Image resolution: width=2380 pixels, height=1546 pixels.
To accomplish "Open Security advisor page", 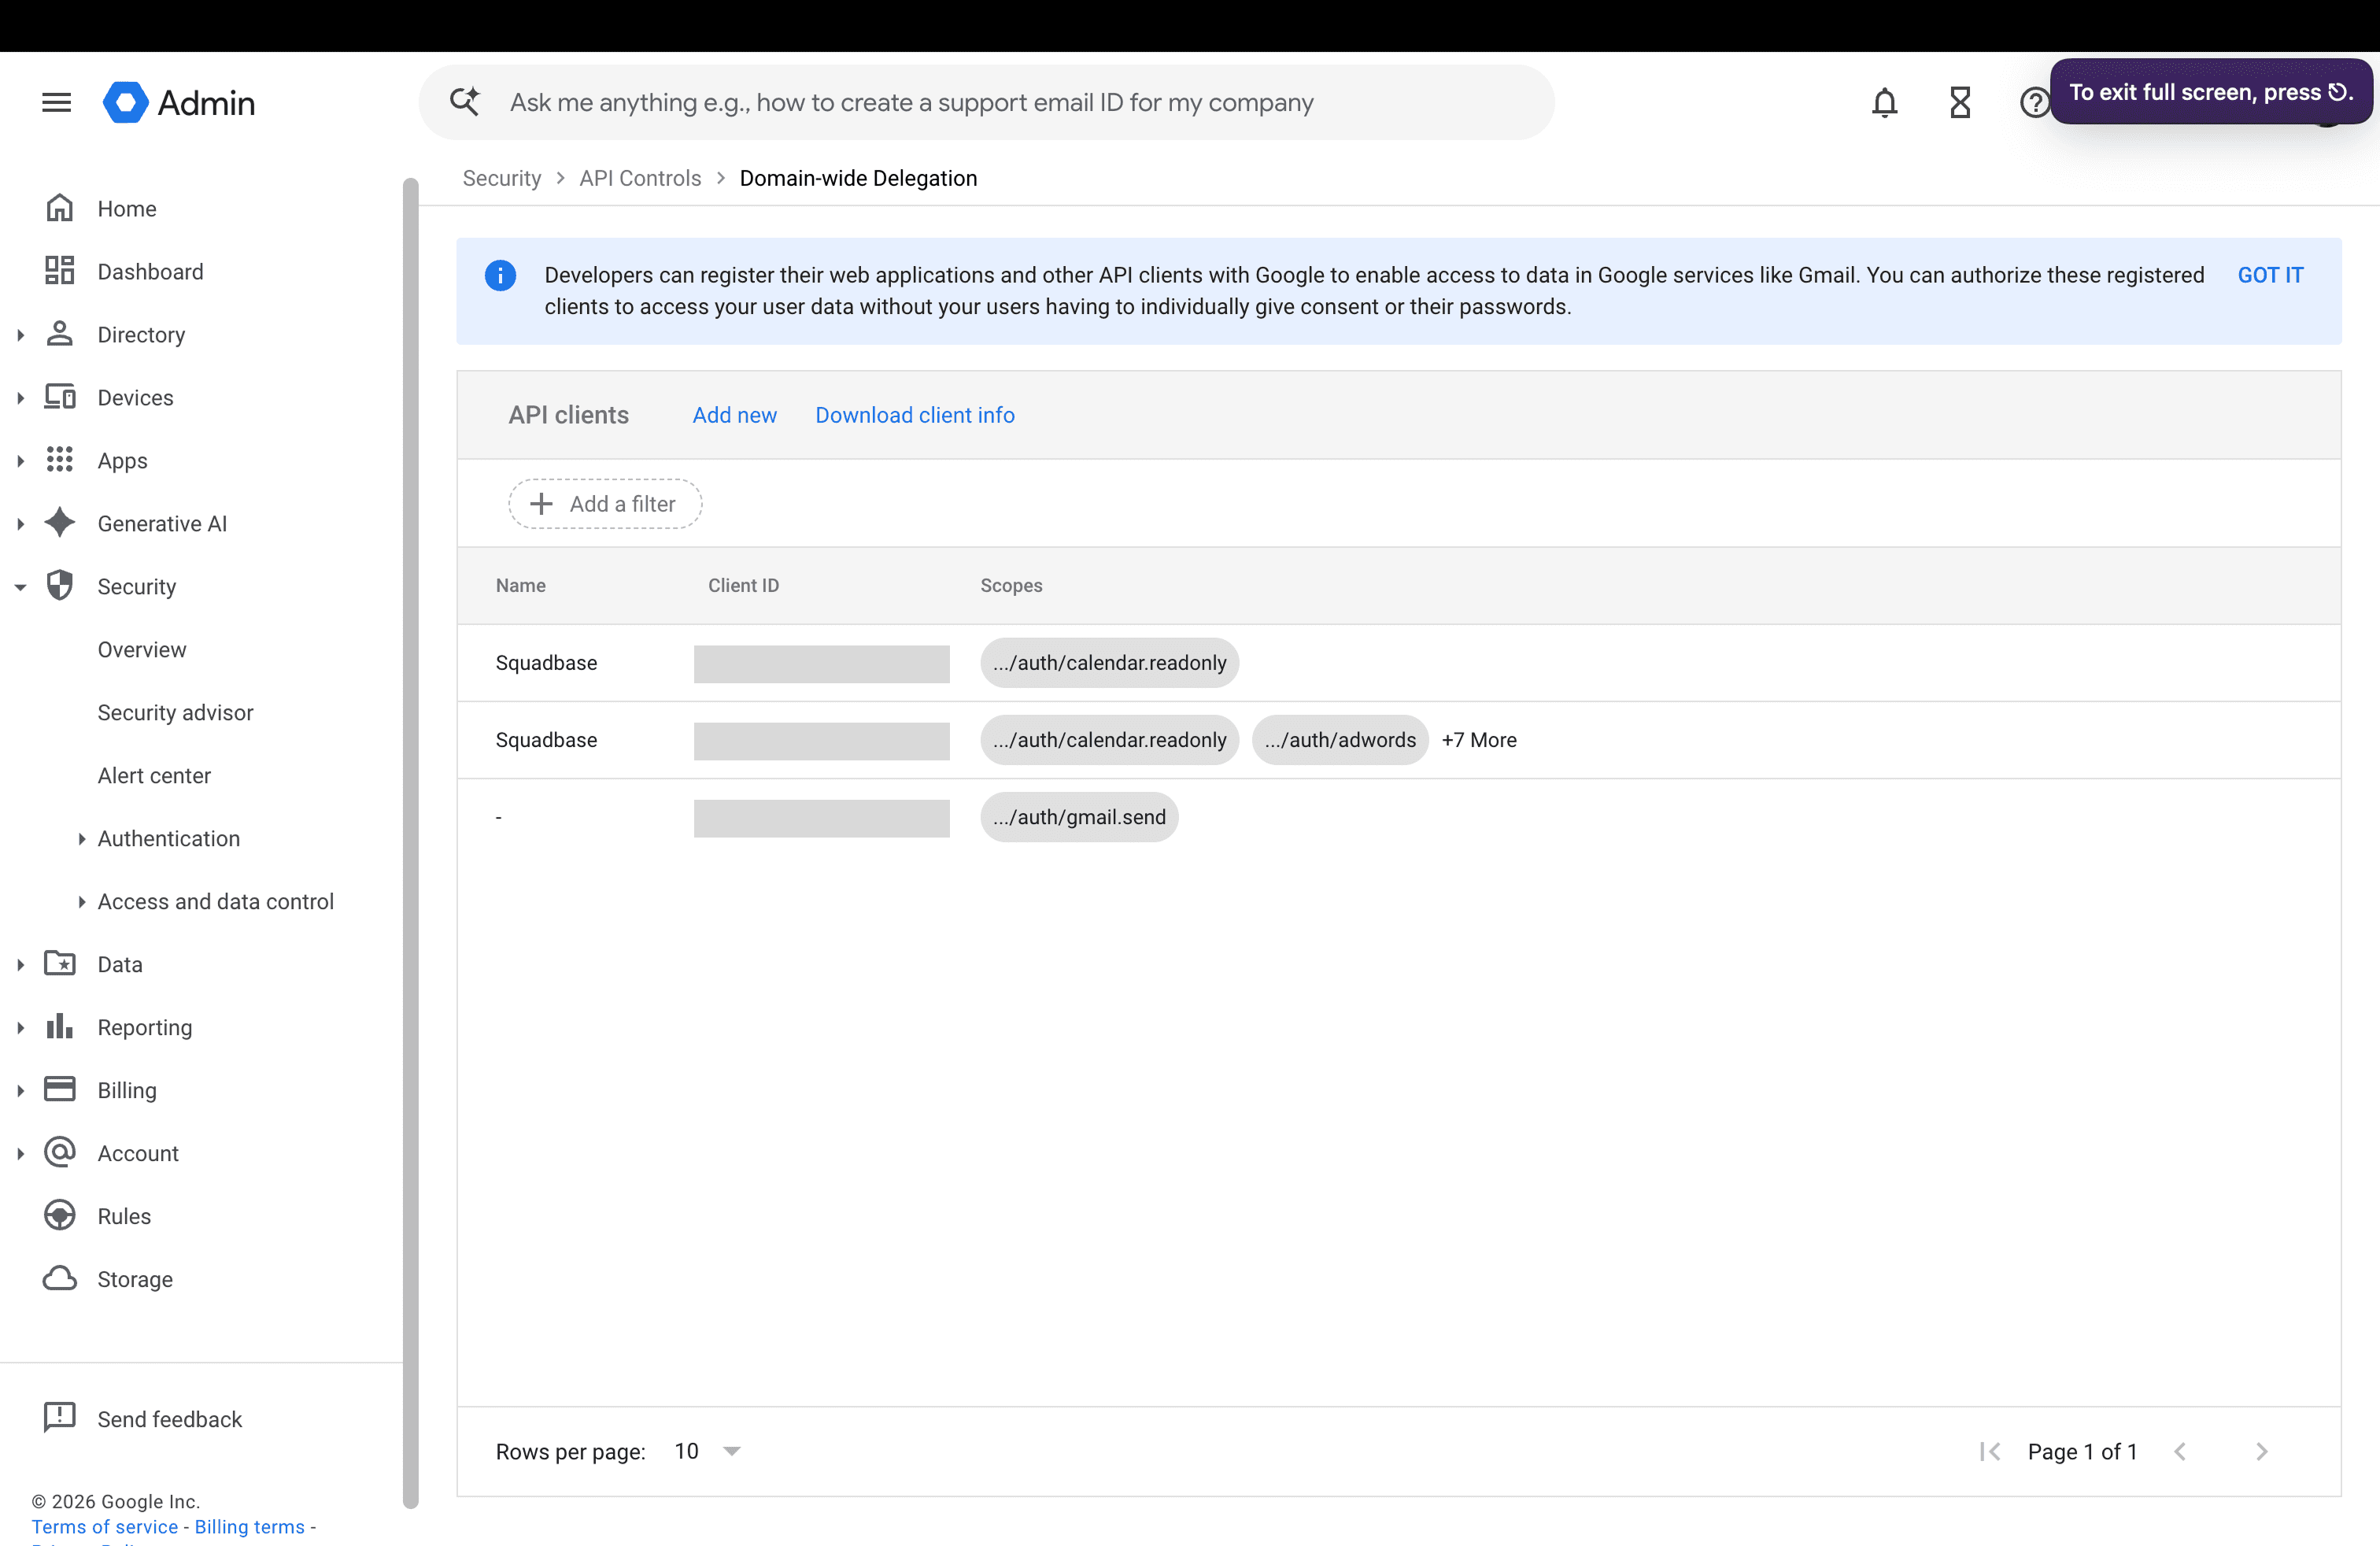I will click(x=175, y=712).
